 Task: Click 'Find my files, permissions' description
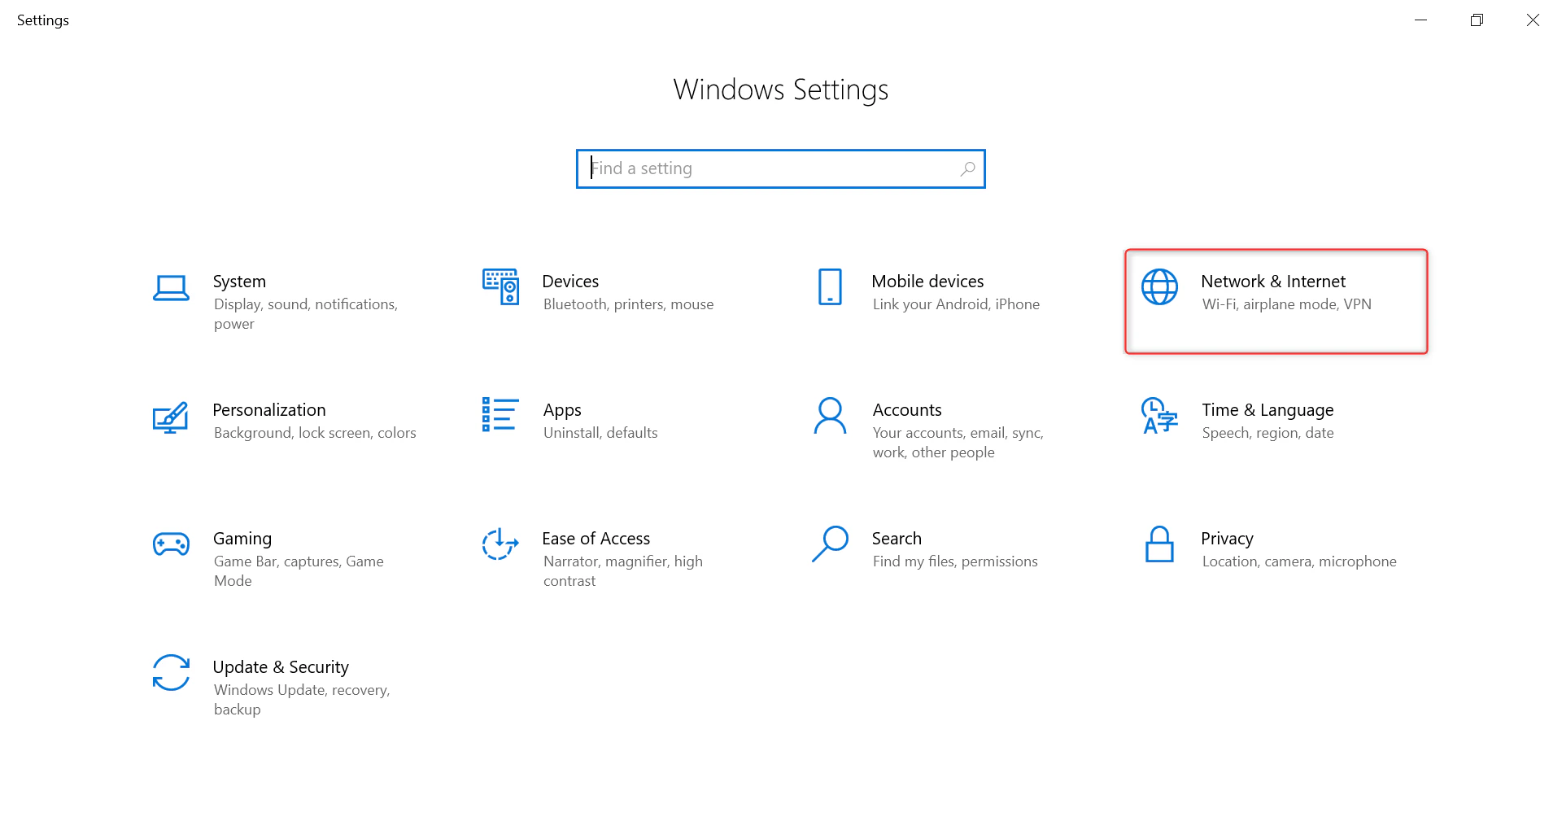[x=955, y=561]
